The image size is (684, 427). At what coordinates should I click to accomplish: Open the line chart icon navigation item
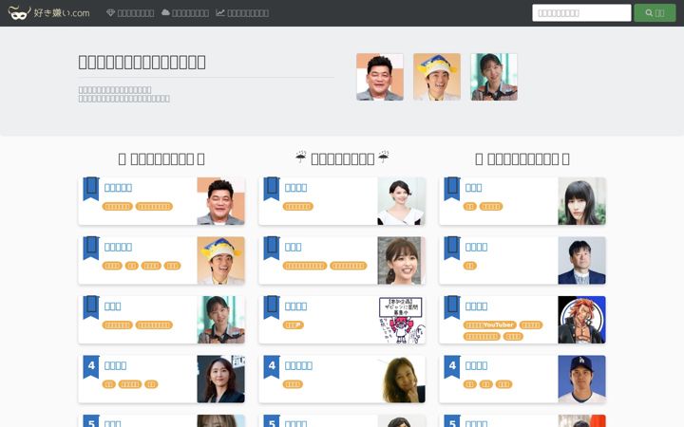(x=242, y=13)
